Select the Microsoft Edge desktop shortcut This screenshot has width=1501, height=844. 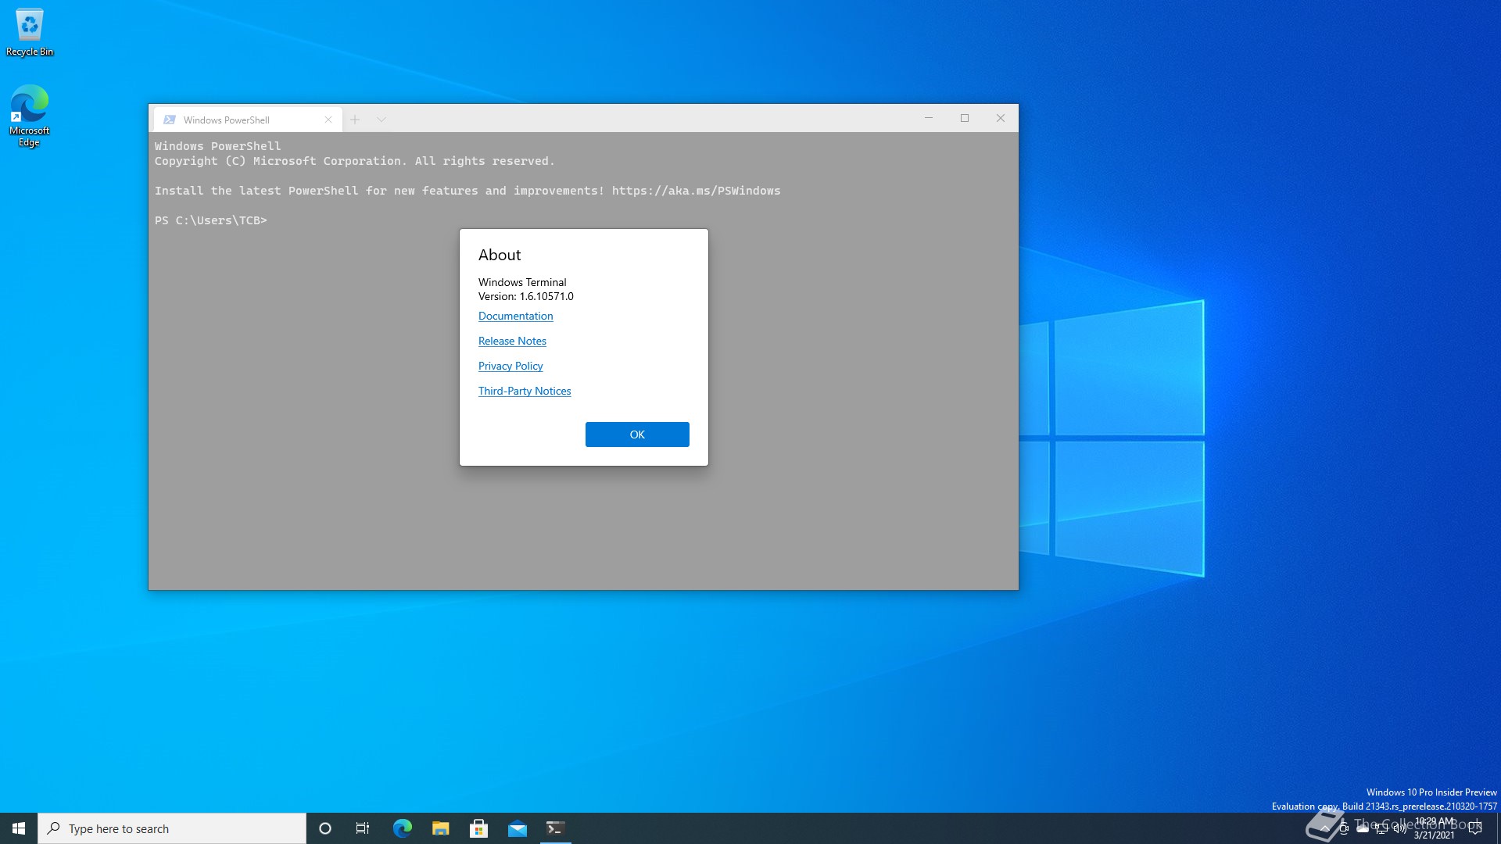[30, 116]
